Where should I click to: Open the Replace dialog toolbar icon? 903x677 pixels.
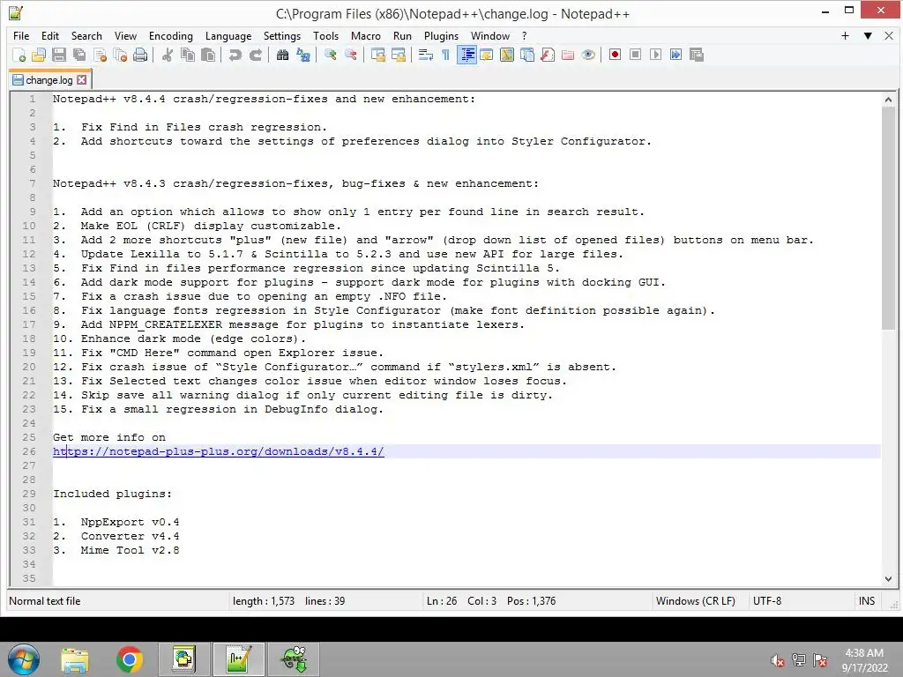303,55
